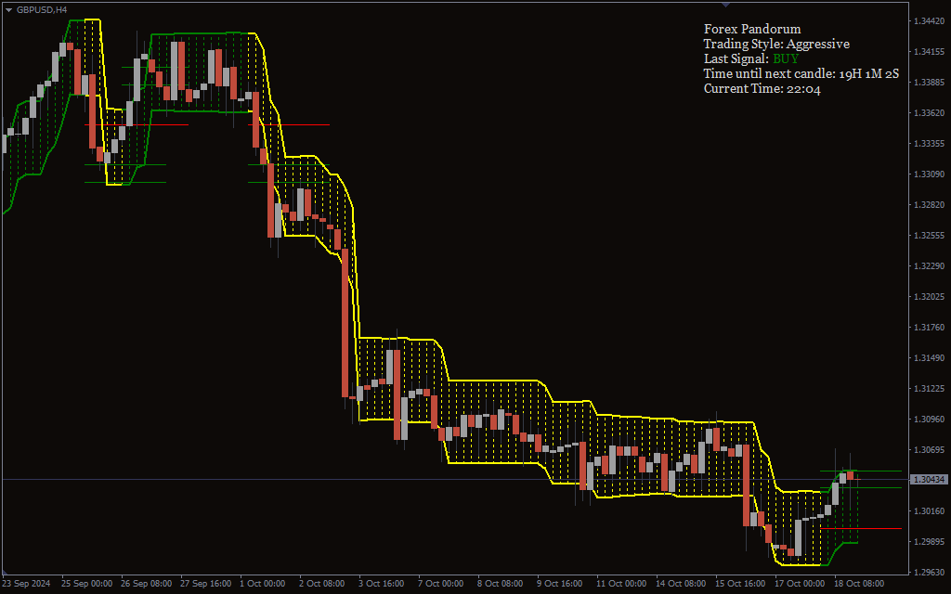Click the triangle arrow beside GBPUSD,H4
951x594 pixels.
[x=8, y=9]
